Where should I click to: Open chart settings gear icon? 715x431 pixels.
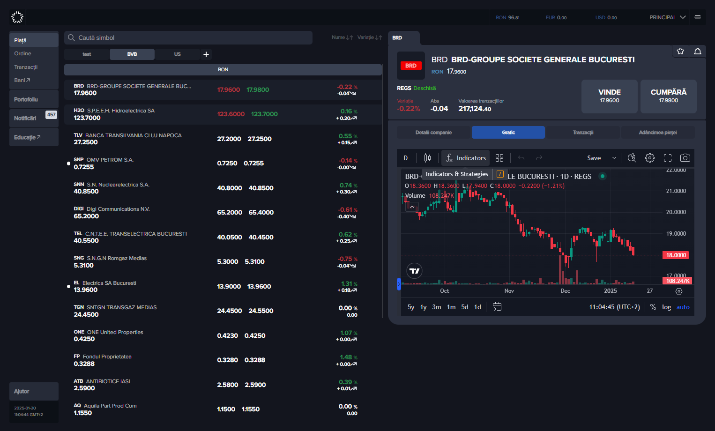[650, 158]
